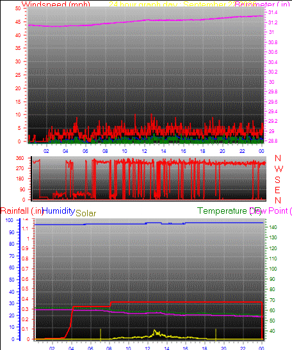Click the 30.4 barometer axis value
Screen dimensions: 292x350
click(x=273, y=62)
